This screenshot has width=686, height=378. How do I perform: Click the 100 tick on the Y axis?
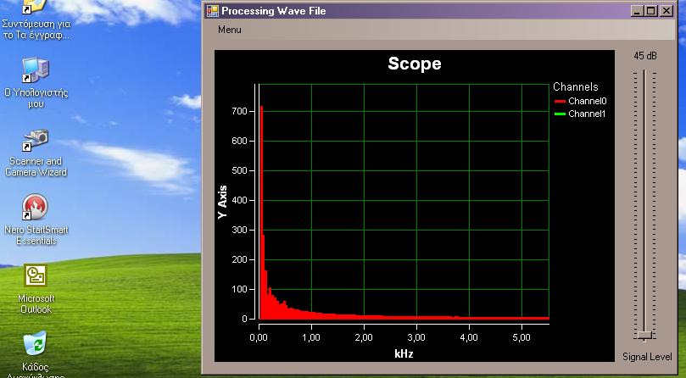pos(239,290)
